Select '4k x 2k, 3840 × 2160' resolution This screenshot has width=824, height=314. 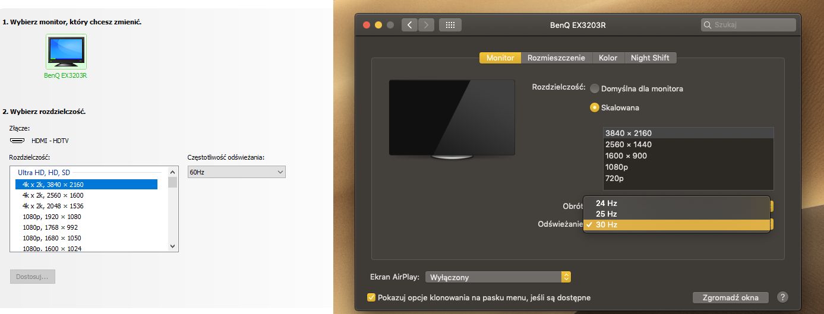(x=87, y=185)
